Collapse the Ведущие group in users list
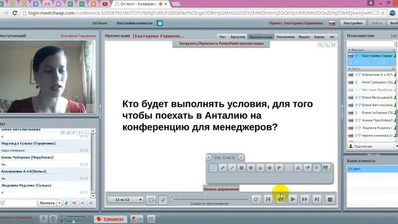This screenshot has width=398, height=224. point(349,50)
